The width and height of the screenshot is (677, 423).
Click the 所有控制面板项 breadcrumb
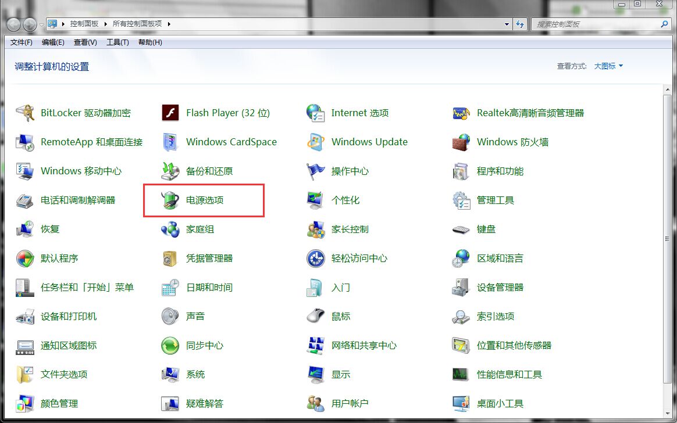[x=137, y=24]
